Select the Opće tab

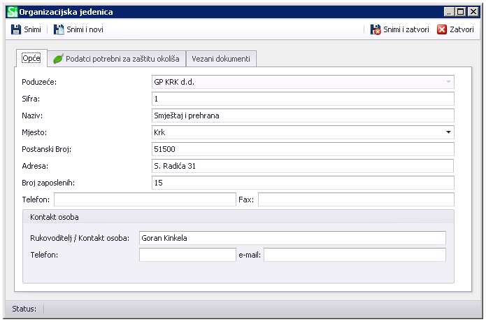pos(31,58)
